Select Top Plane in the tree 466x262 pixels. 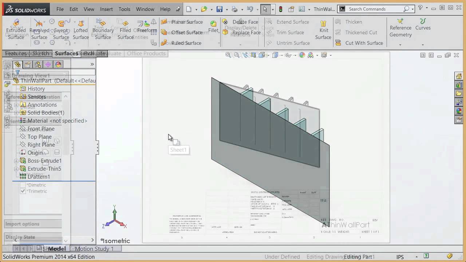pyautogui.click(x=36, y=137)
